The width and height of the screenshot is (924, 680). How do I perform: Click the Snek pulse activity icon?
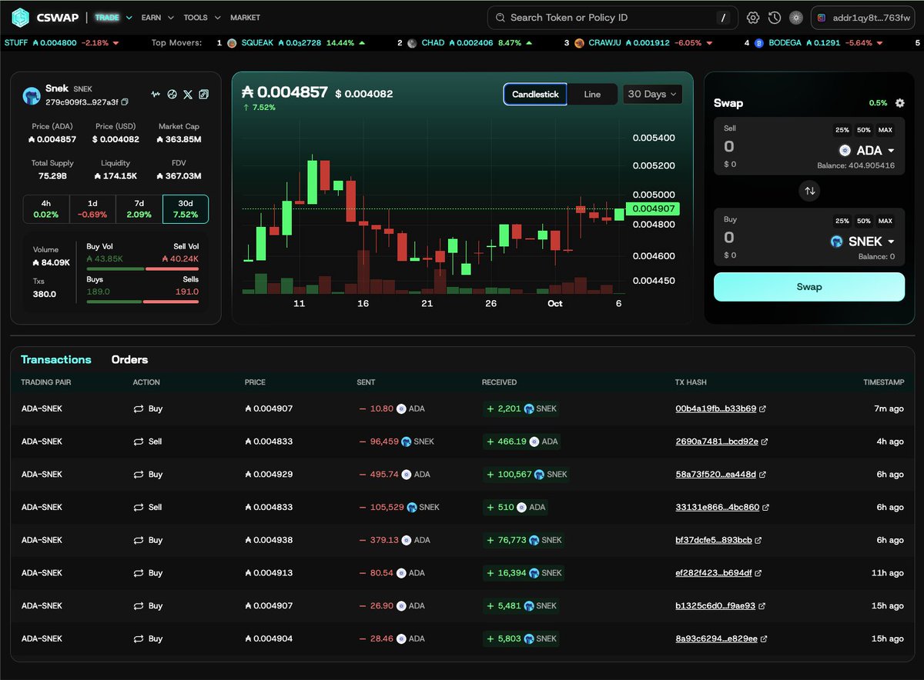[x=156, y=95]
